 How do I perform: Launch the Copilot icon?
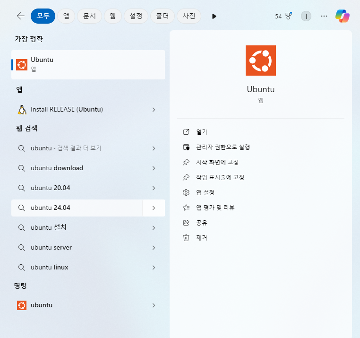(x=343, y=16)
